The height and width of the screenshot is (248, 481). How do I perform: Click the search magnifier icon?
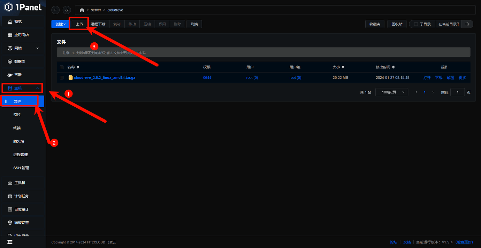467,24
